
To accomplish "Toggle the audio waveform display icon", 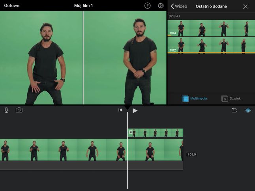I will (248, 110).
